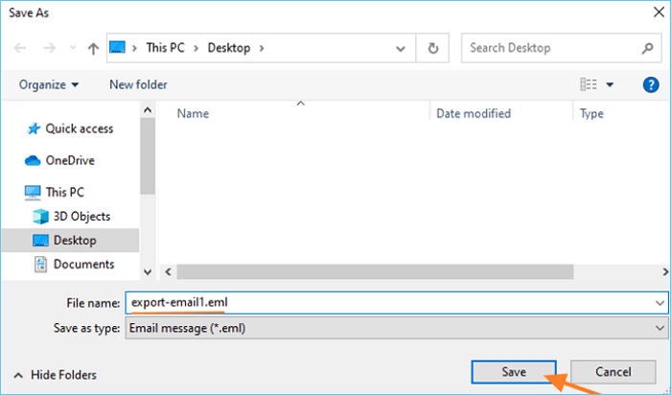This screenshot has height=395, width=671.
Task: Click the view layout icon
Action: [588, 84]
